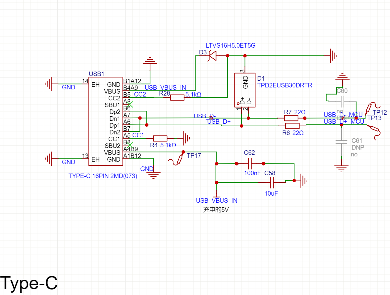Select ground symbol right of C58

pyautogui.click(x=304, y=180)
